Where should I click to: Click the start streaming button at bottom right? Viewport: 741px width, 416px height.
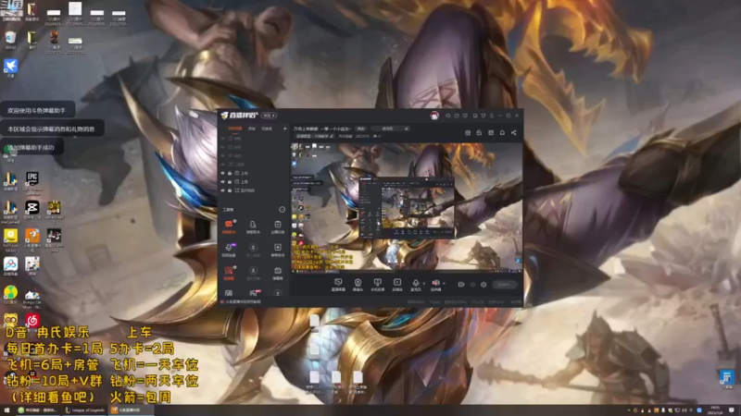tap(504, 285)
